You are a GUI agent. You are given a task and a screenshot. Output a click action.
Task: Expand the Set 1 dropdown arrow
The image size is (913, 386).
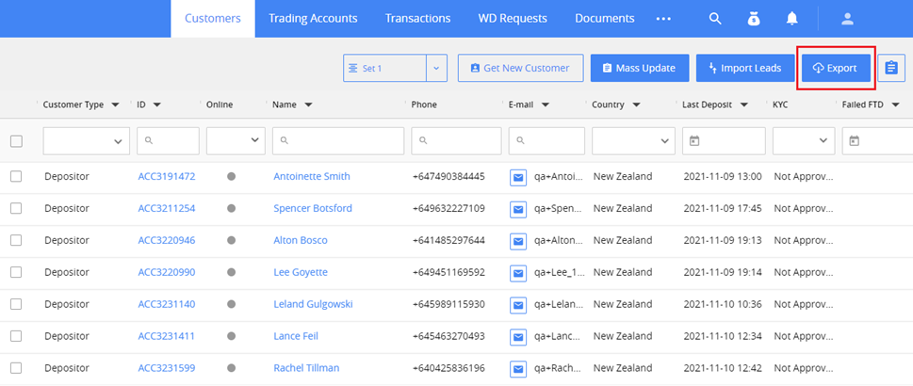436,68
